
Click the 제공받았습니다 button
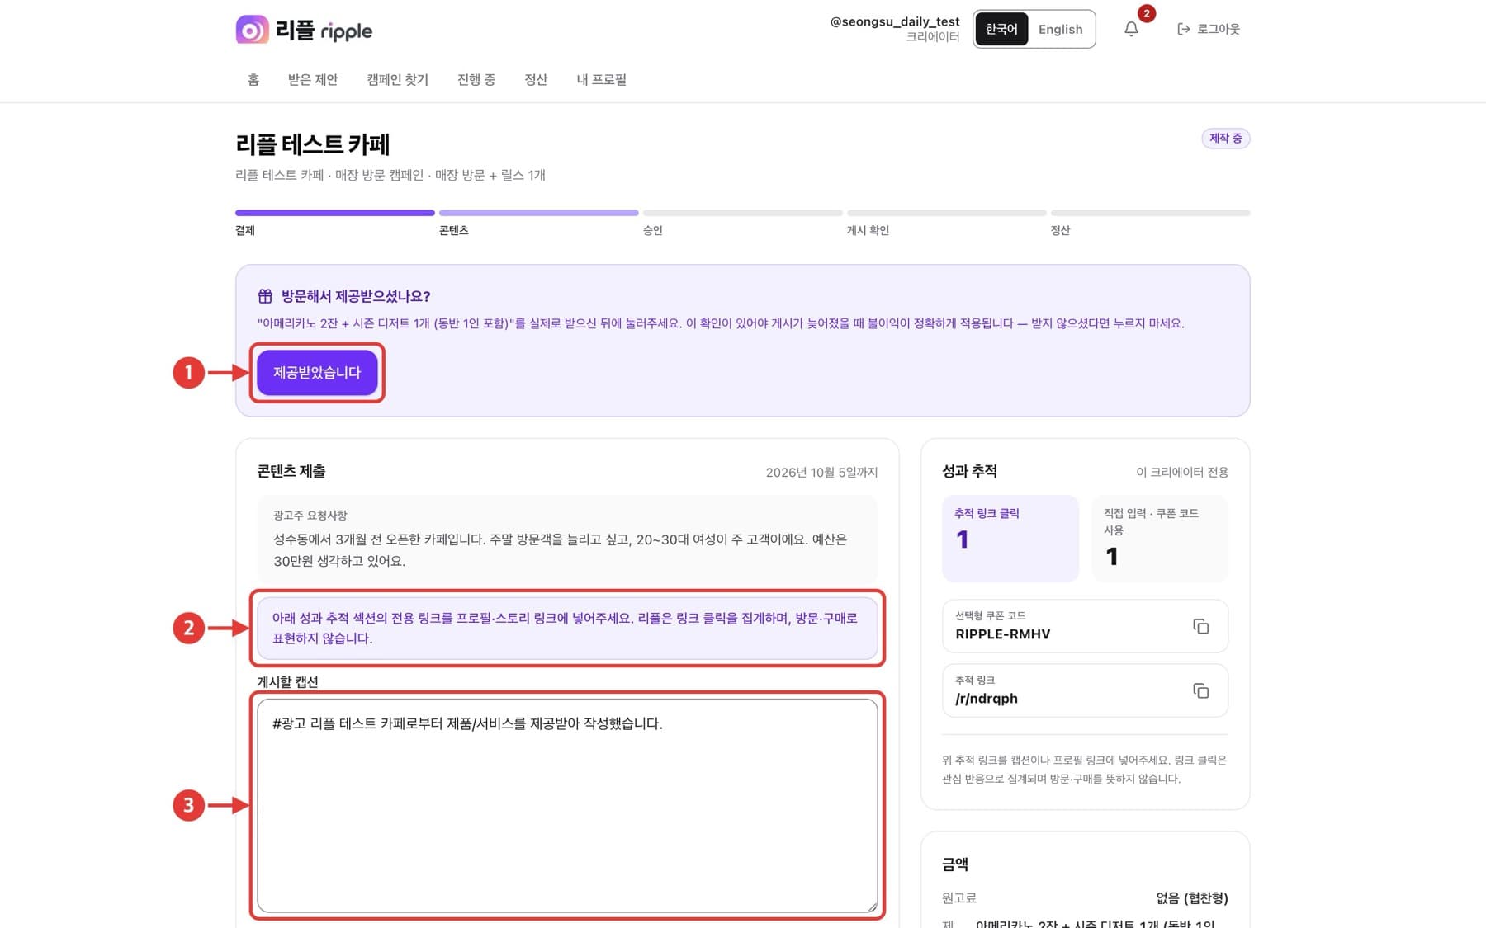pyautogui.click(x=317, y=372)
